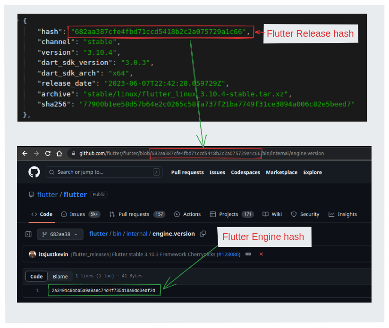Screen dimensions: 389x328
Task: Click the engine.version file name
Action: pyautogui.click(x=174, y=234)
